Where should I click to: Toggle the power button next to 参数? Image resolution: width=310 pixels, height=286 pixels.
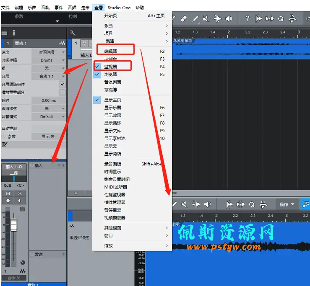(x=3, y=137)
